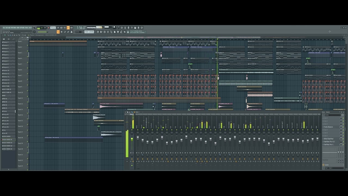Select BASS THING in picker list
Viewport: 348px width, 196px height.
click(9, 86)
